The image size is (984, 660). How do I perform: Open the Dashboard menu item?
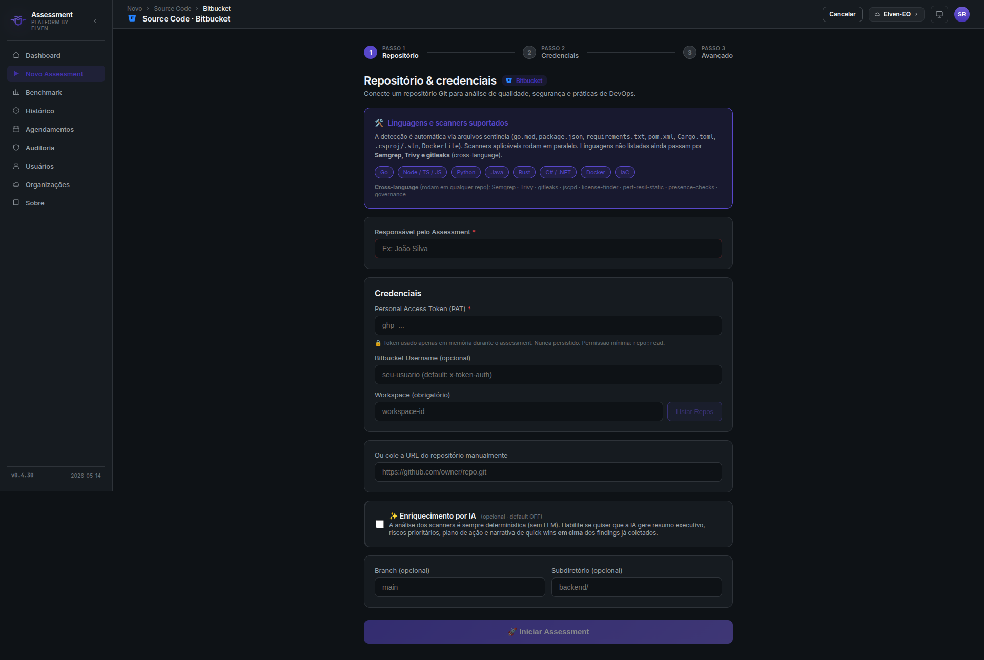click(56, 55)
